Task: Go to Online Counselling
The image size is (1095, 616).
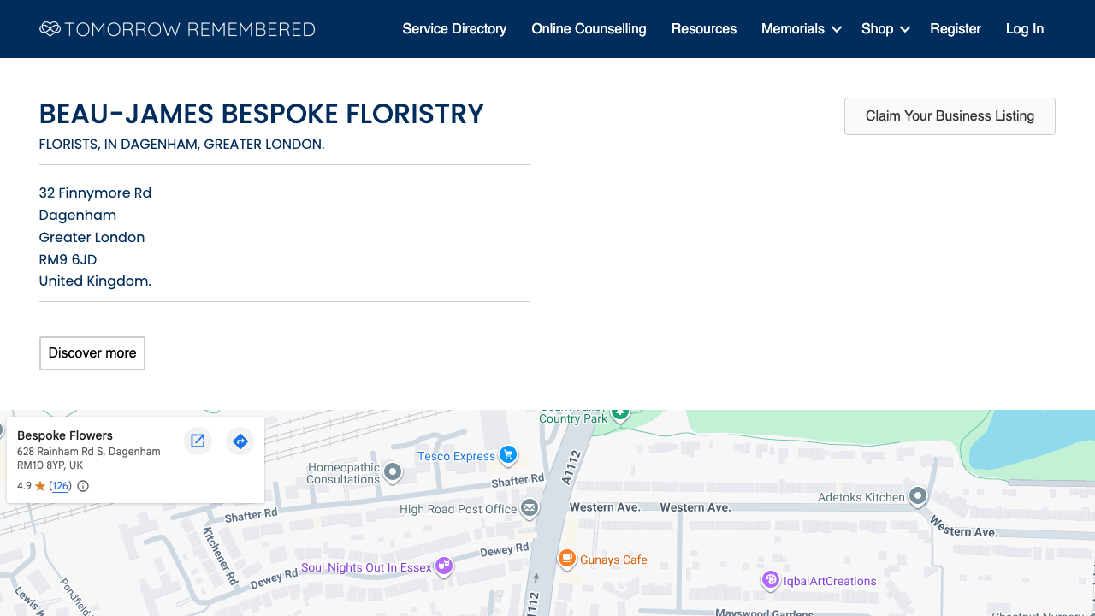Action: coord(589,28)
